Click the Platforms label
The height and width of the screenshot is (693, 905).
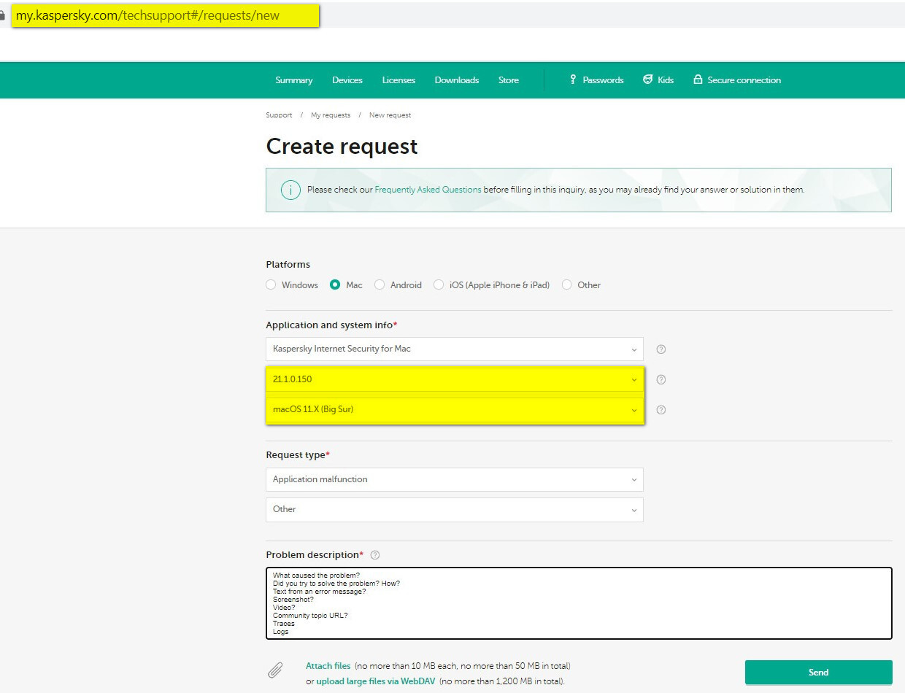(288, 265)
